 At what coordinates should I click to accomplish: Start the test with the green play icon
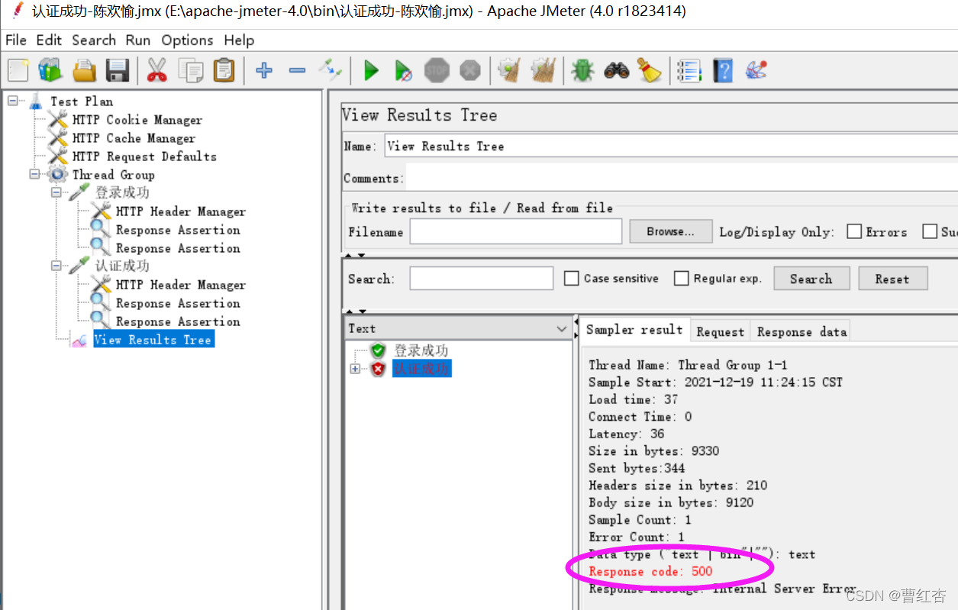pos(371,70)
